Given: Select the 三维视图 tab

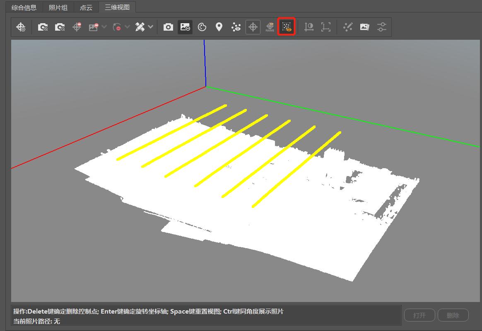Looking at the screenshot, I should tap(117, 7).
